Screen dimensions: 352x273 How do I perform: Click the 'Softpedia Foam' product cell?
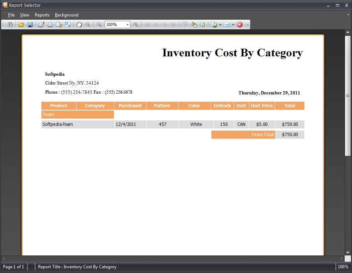pyautogui.click(x=78, y=124)
